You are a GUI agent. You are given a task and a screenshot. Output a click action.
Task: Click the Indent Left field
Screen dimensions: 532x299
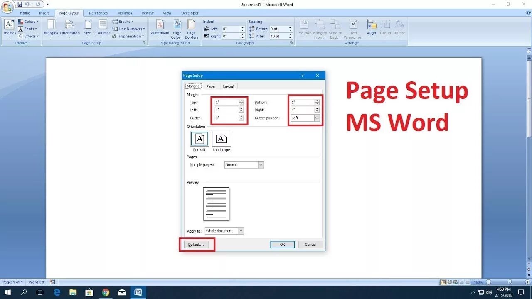[234, 29]
